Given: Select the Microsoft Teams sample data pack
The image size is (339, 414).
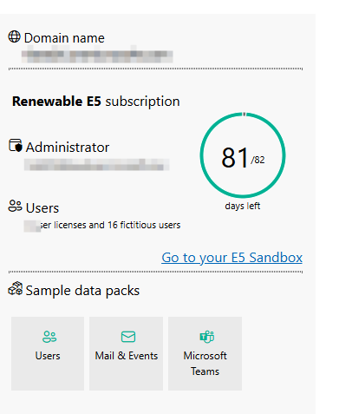Looking at the screenshot, I should coord(205,353).
